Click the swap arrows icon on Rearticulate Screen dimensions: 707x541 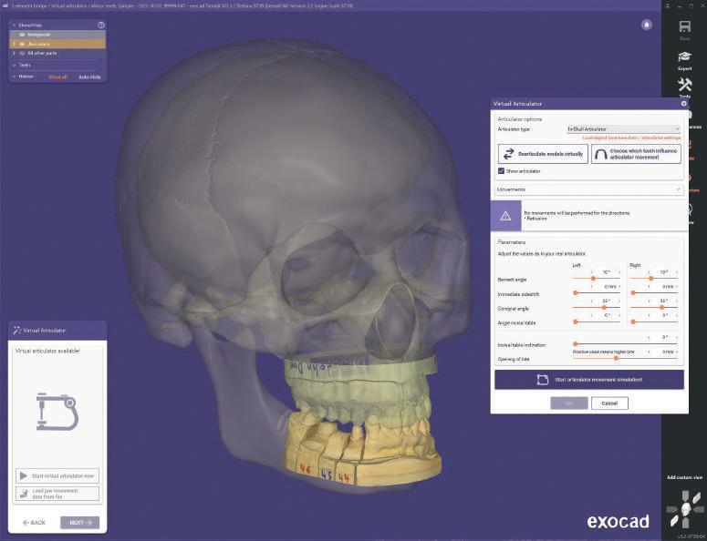[508, 154]
